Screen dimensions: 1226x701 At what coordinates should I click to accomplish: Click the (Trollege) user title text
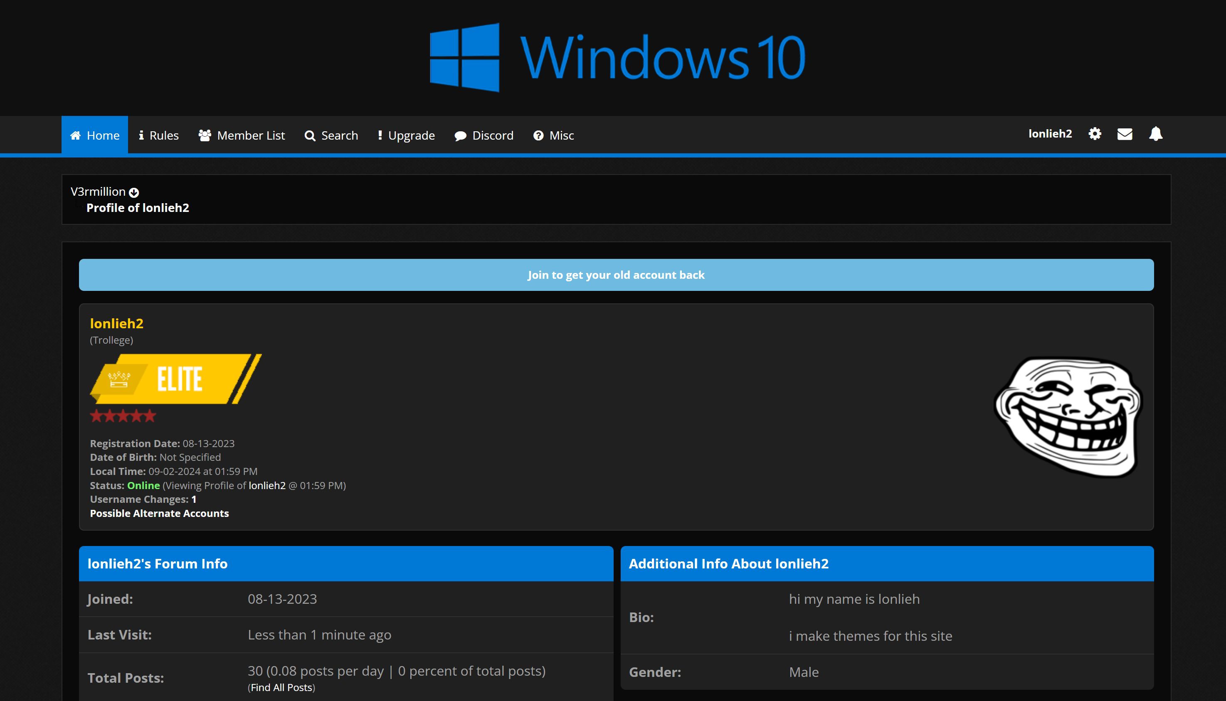[112, 340]
